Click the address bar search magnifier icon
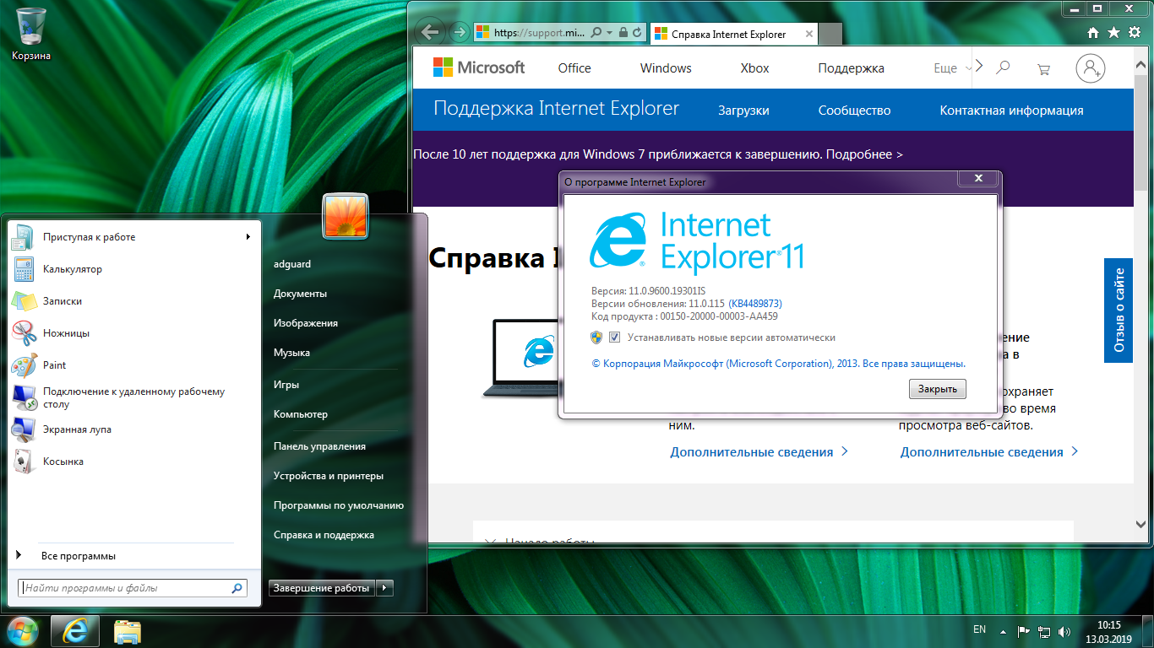 pos(596,34)
